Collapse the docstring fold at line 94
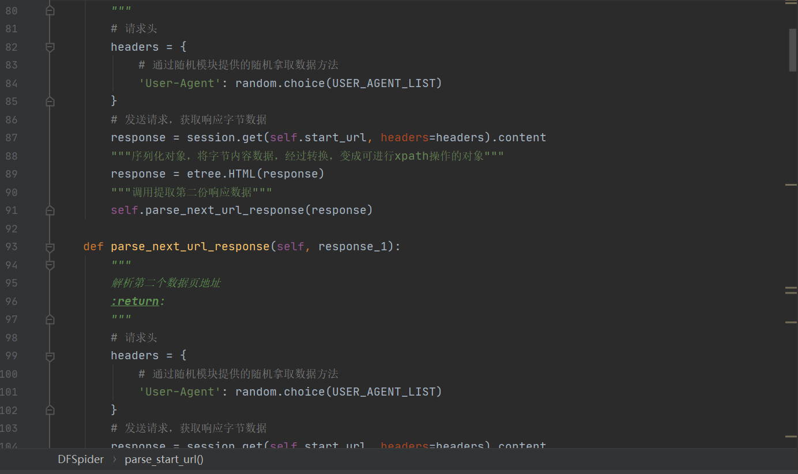 click(x=50, y=265)
